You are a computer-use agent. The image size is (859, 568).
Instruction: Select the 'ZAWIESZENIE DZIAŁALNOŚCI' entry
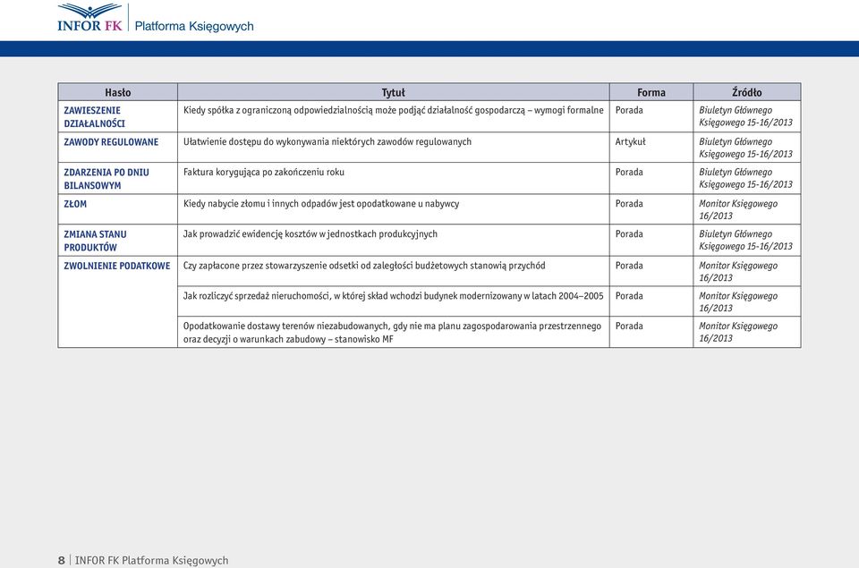(94, 116)
